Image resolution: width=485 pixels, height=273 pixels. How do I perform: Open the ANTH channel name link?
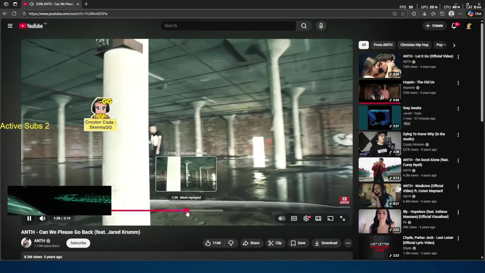click(x=39, y=241)
